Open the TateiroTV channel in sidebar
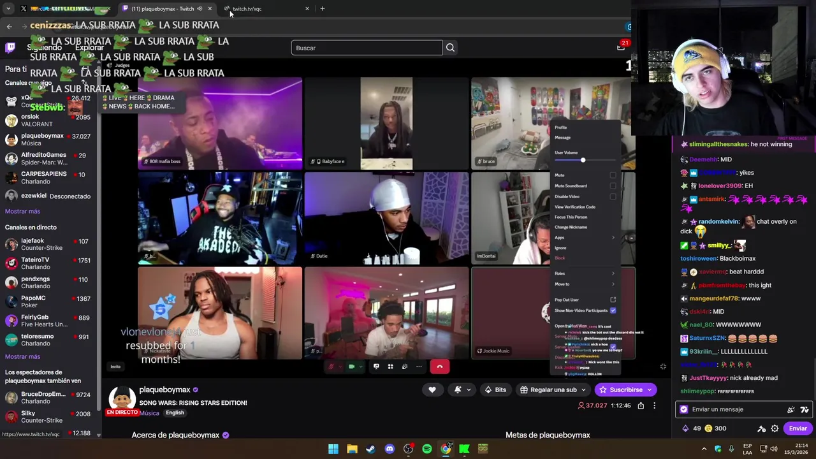The image size is (816, 459). click(x=47, y=263)
